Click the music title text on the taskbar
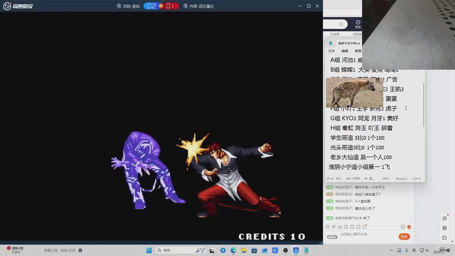The height and width of the screenshot is (256, 455). (x=60, y=250)
